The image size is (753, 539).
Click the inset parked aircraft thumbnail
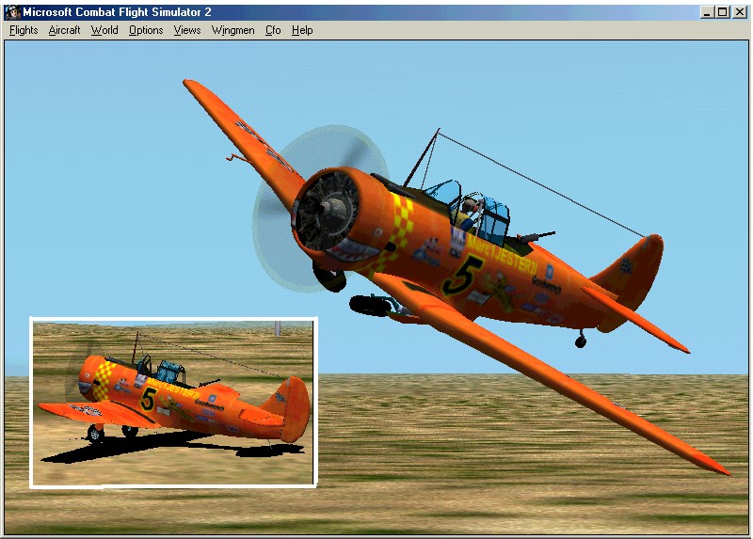pos(174,403)
